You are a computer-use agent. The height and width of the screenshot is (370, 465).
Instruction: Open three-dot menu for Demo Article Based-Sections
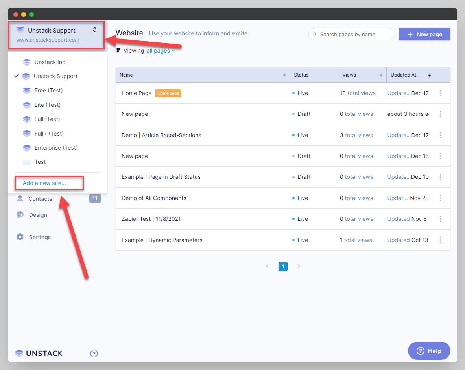point(440,135)
